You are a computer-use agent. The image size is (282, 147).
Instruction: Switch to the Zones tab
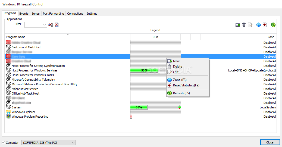pos(35,14)
